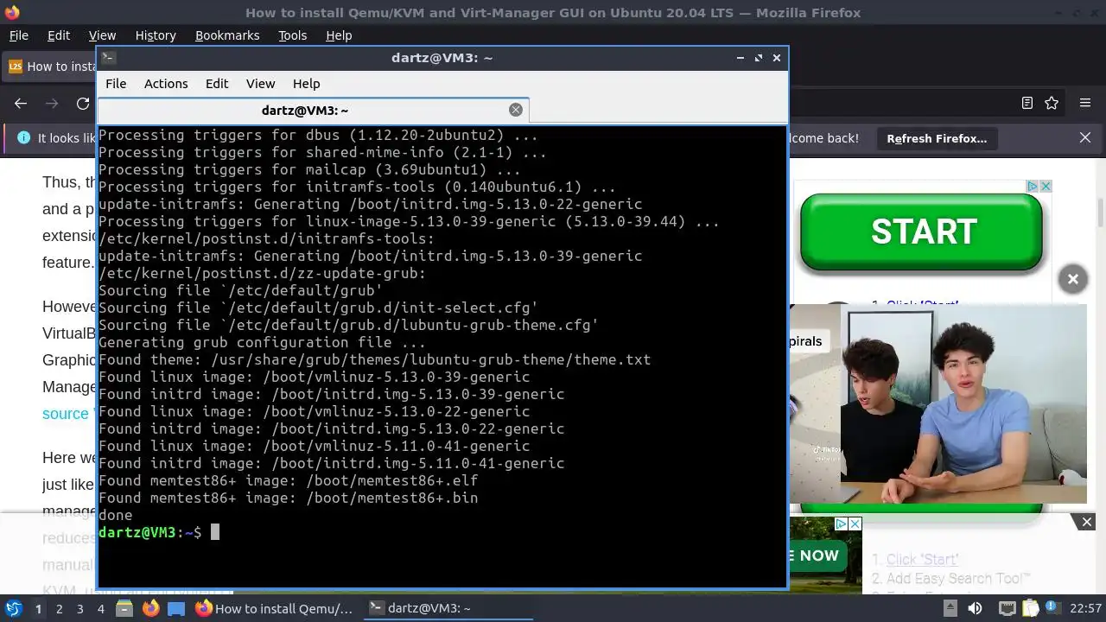Click the AdChoices icon on START ad
Screen dimensions: 1106x622
[x=1032, y=187]
